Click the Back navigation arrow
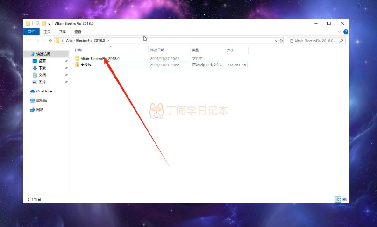Viewport: 377px width, 227px height. pos(29,41)
